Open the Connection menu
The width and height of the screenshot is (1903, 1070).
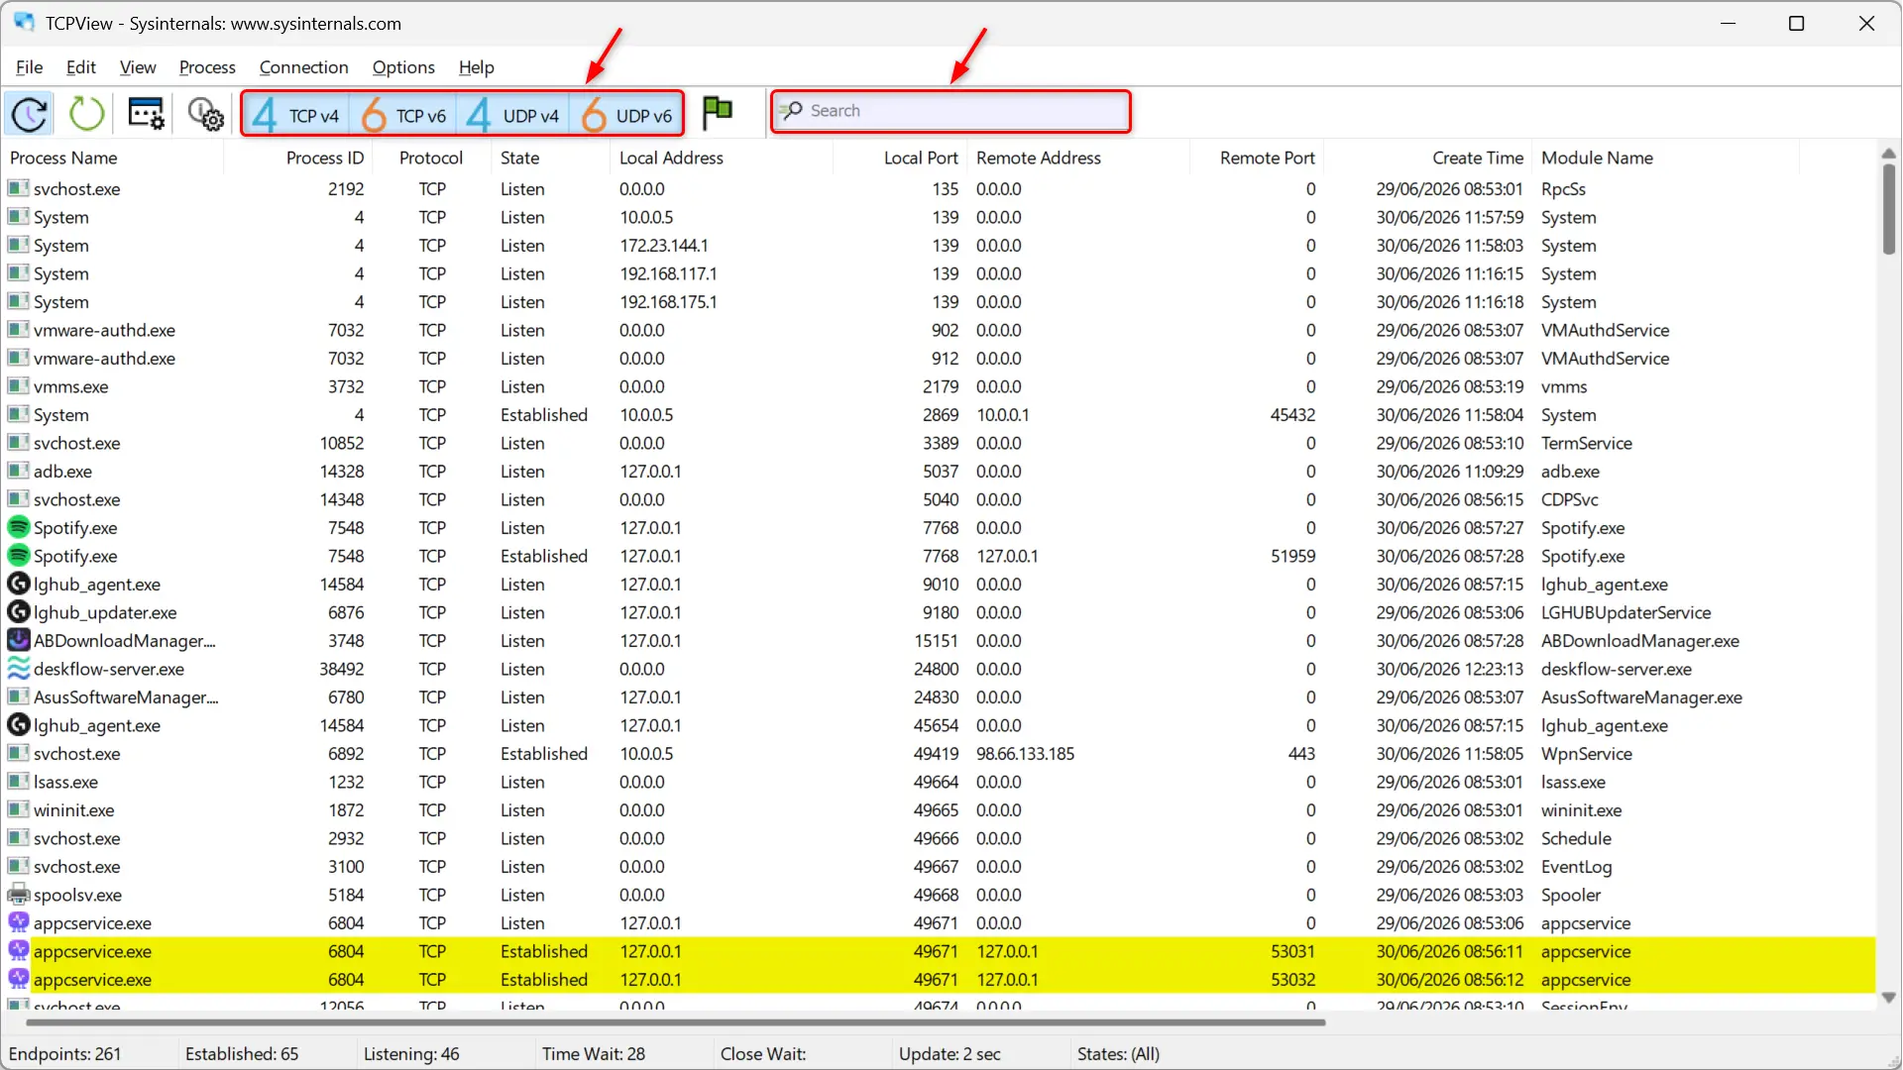point(303,67)
